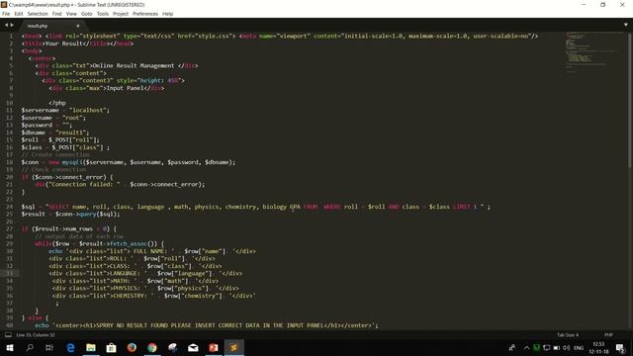
Task: Click the Line 33, Column 32 status text
Action: click(x=36, y=335)
